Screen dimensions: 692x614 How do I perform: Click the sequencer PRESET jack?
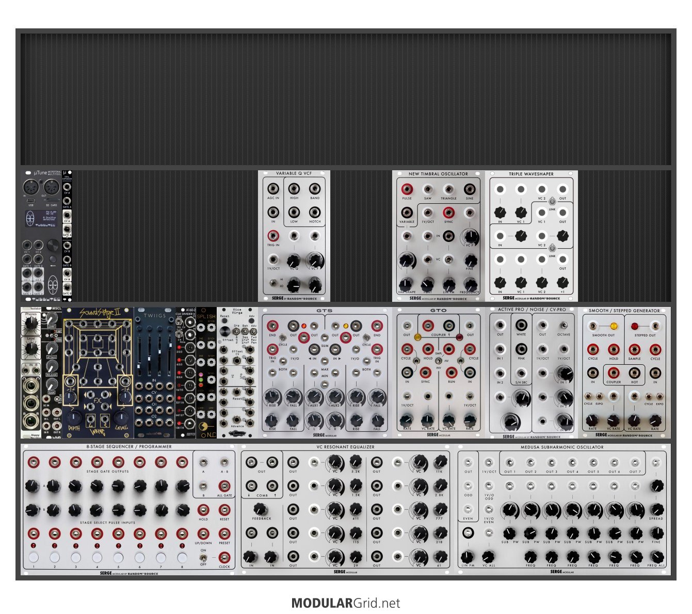224,534
